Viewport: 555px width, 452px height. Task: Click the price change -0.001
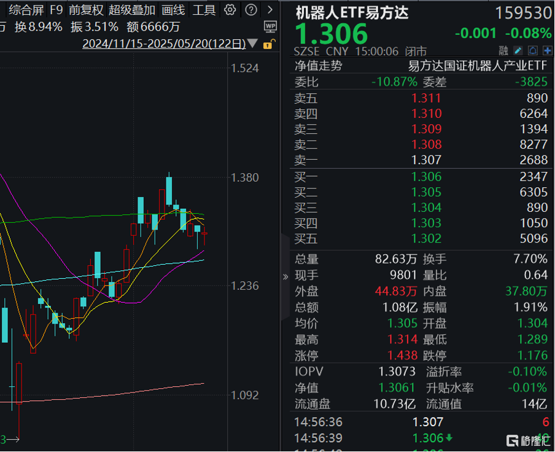point(476,33)
